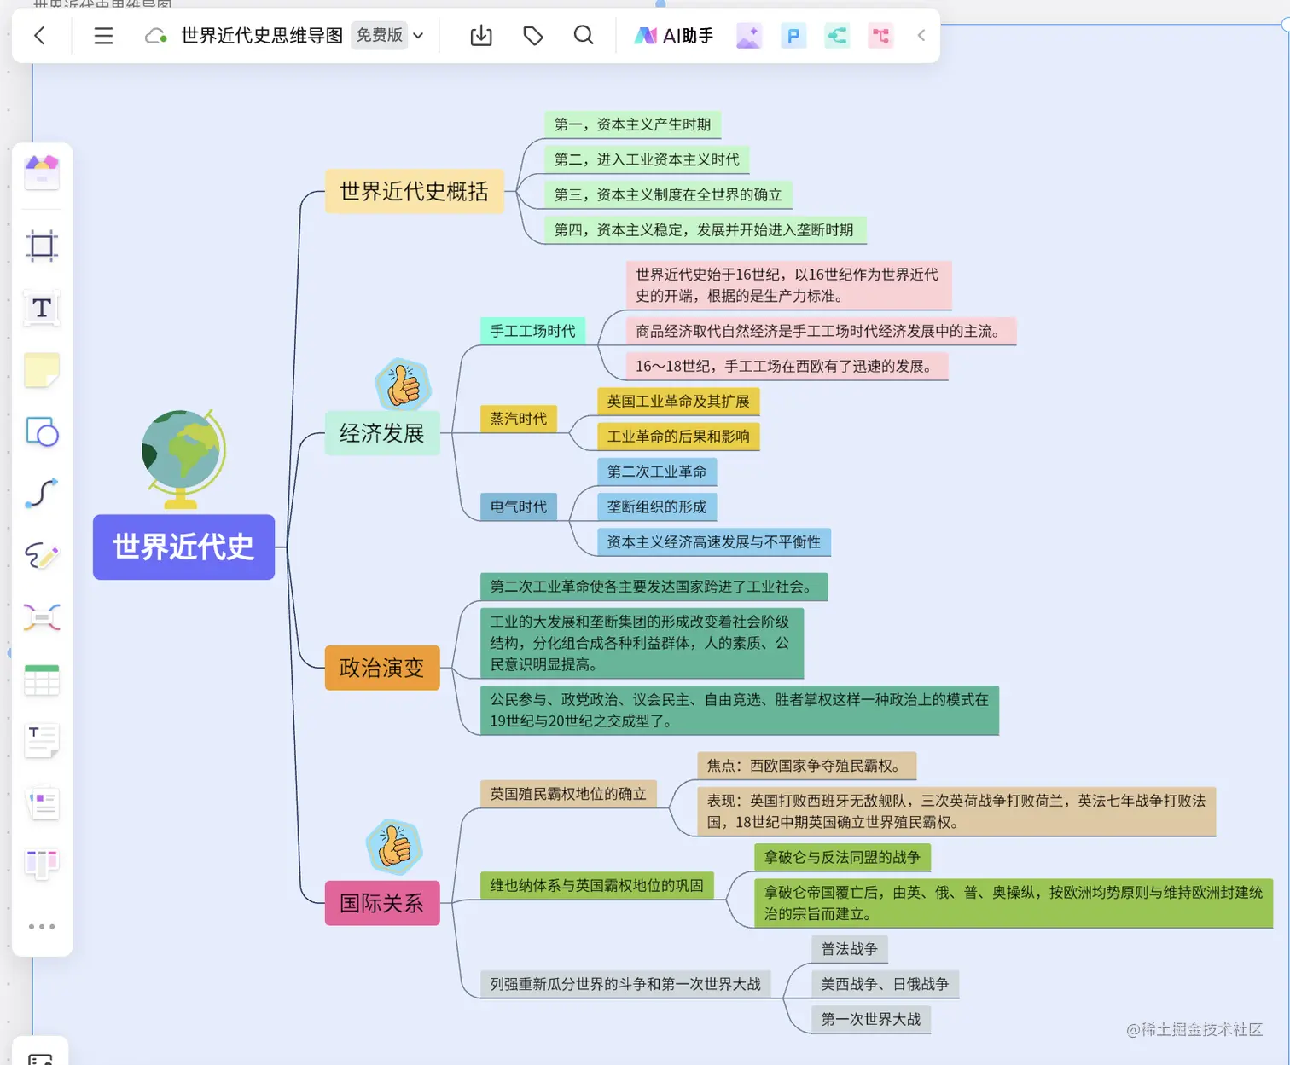Open the 免费版 plan dropdown

(x=389, y=36)
